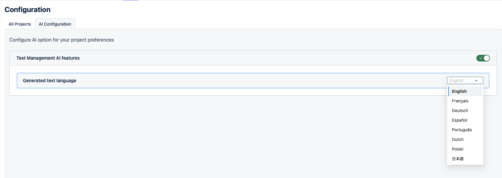Viewport: 502px width, 178px height.
Task: Pick Deutsch in the language dropdown
Action: [x=460, y=111]
